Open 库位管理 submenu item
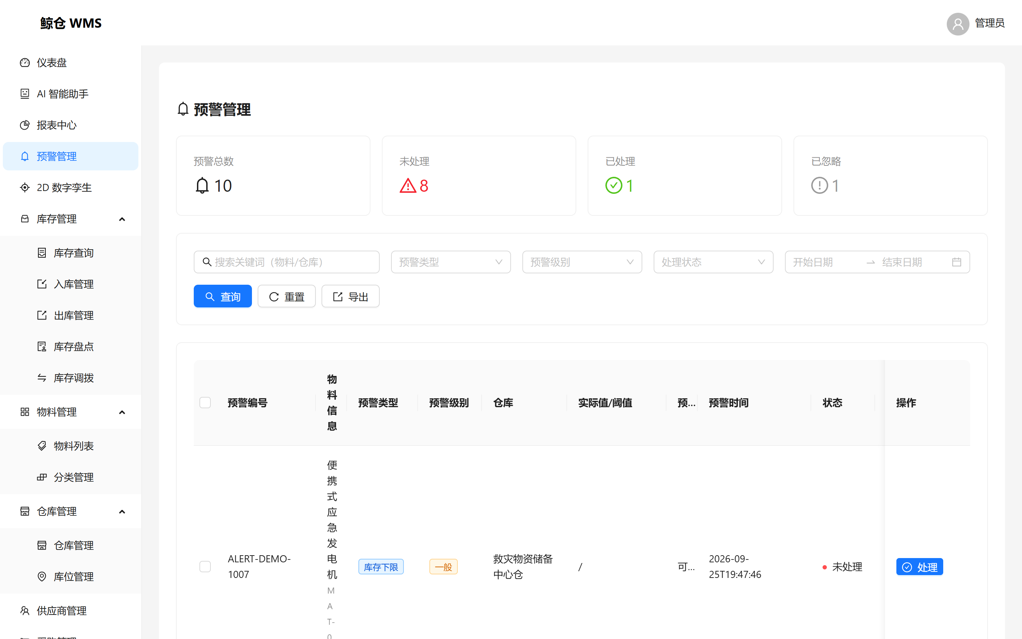The height and width of the screenshot is (639, 1022). point(71,577)
